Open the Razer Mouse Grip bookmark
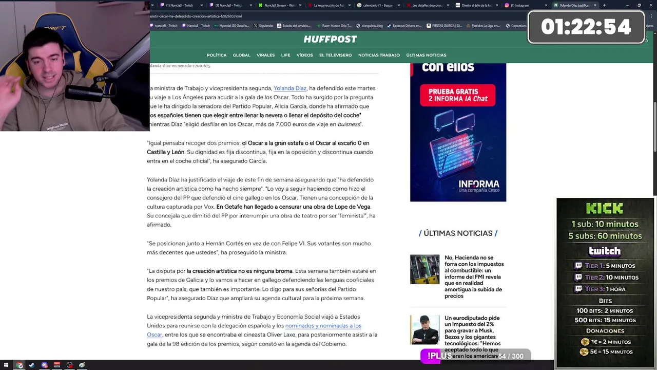Screen dimensions: 657x370 333,25
